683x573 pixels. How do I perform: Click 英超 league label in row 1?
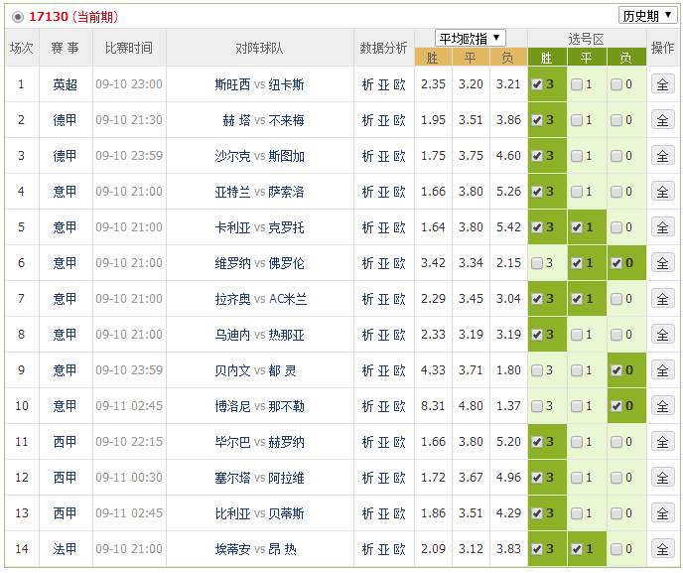(x=65, y=84)
